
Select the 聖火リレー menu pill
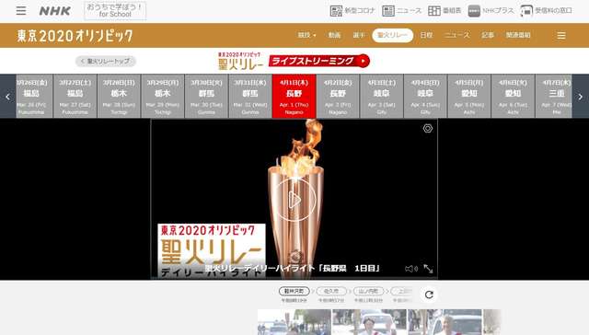pos(393,35)
